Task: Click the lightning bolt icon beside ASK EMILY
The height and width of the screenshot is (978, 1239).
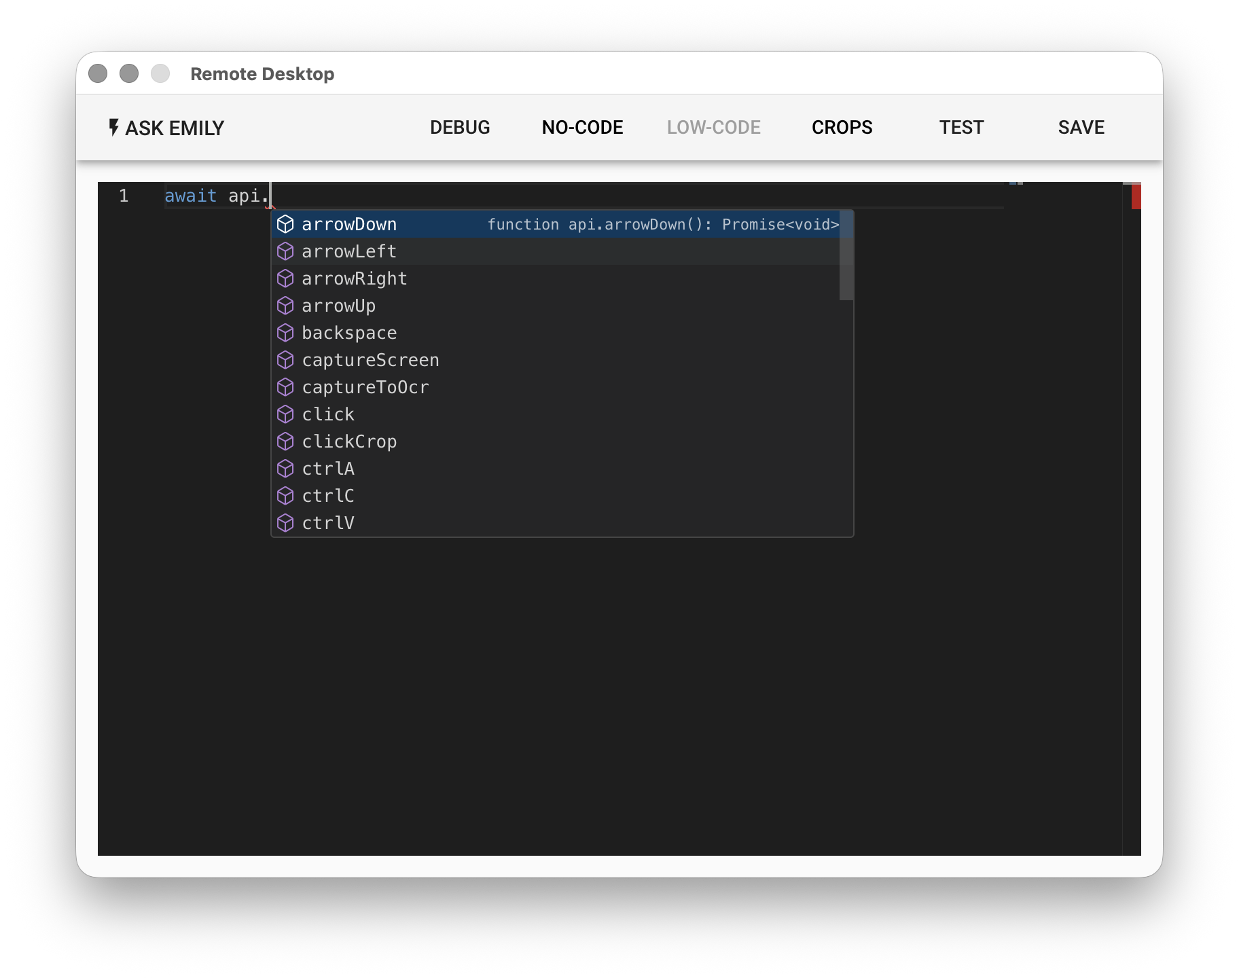Action: click(x=113, y=127)
